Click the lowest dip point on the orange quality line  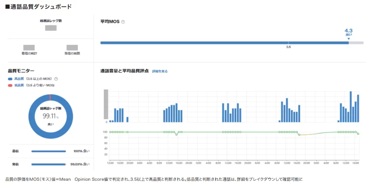tap(299, 135)
